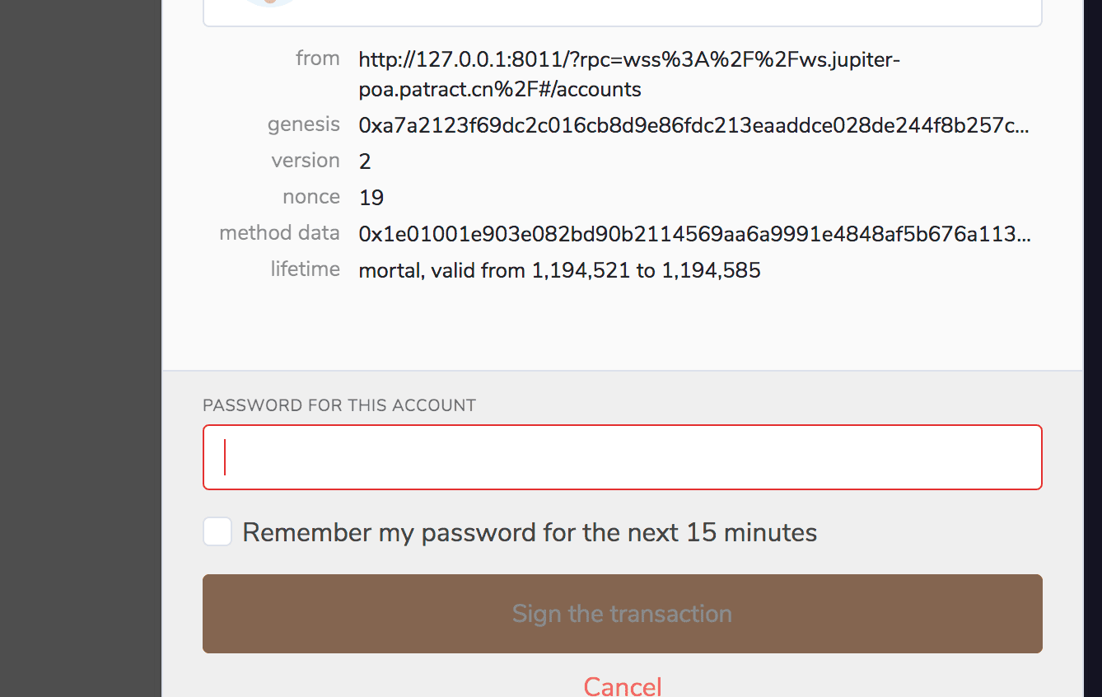
Task: Click the mortal lifetime block range text
Action: [x=559, y=270]
